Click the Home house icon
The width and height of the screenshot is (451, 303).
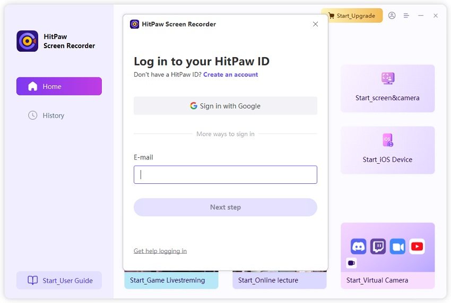pyautogui.click(x=32, y=86)
